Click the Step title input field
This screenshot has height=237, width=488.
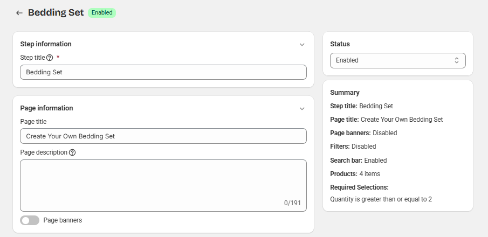(163, 72)
